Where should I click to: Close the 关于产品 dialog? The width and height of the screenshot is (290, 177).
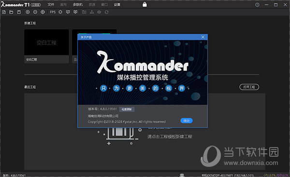point(203,37)
